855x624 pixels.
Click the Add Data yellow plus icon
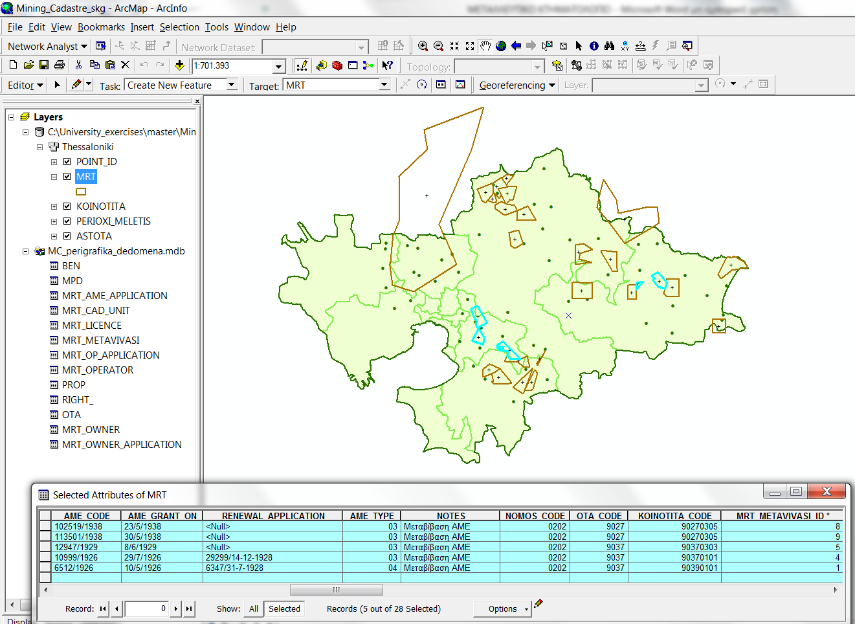click(179, 65)
